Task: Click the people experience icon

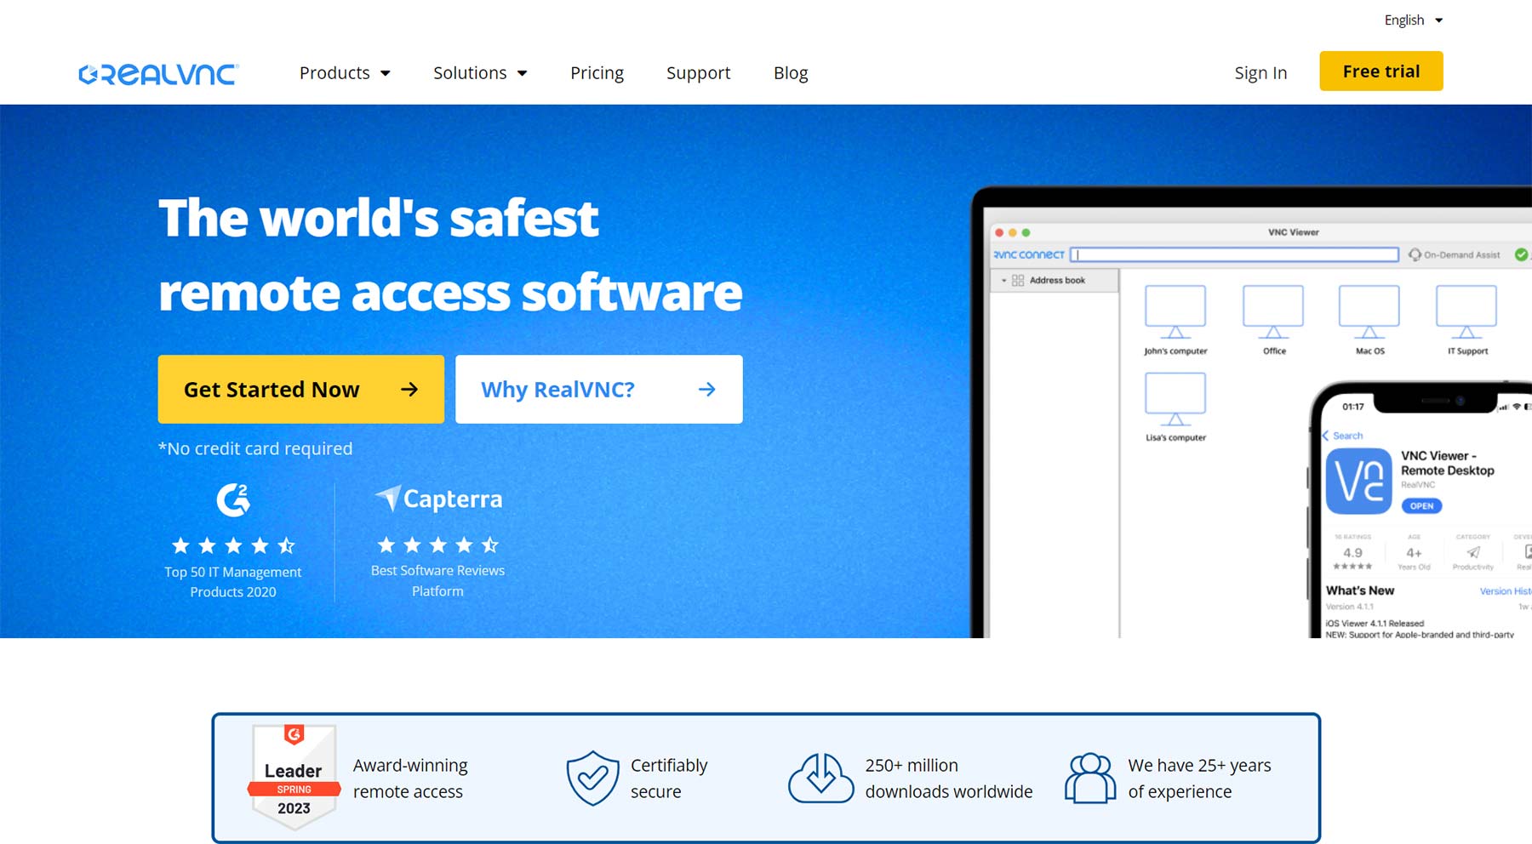Action: point(1090,778)
